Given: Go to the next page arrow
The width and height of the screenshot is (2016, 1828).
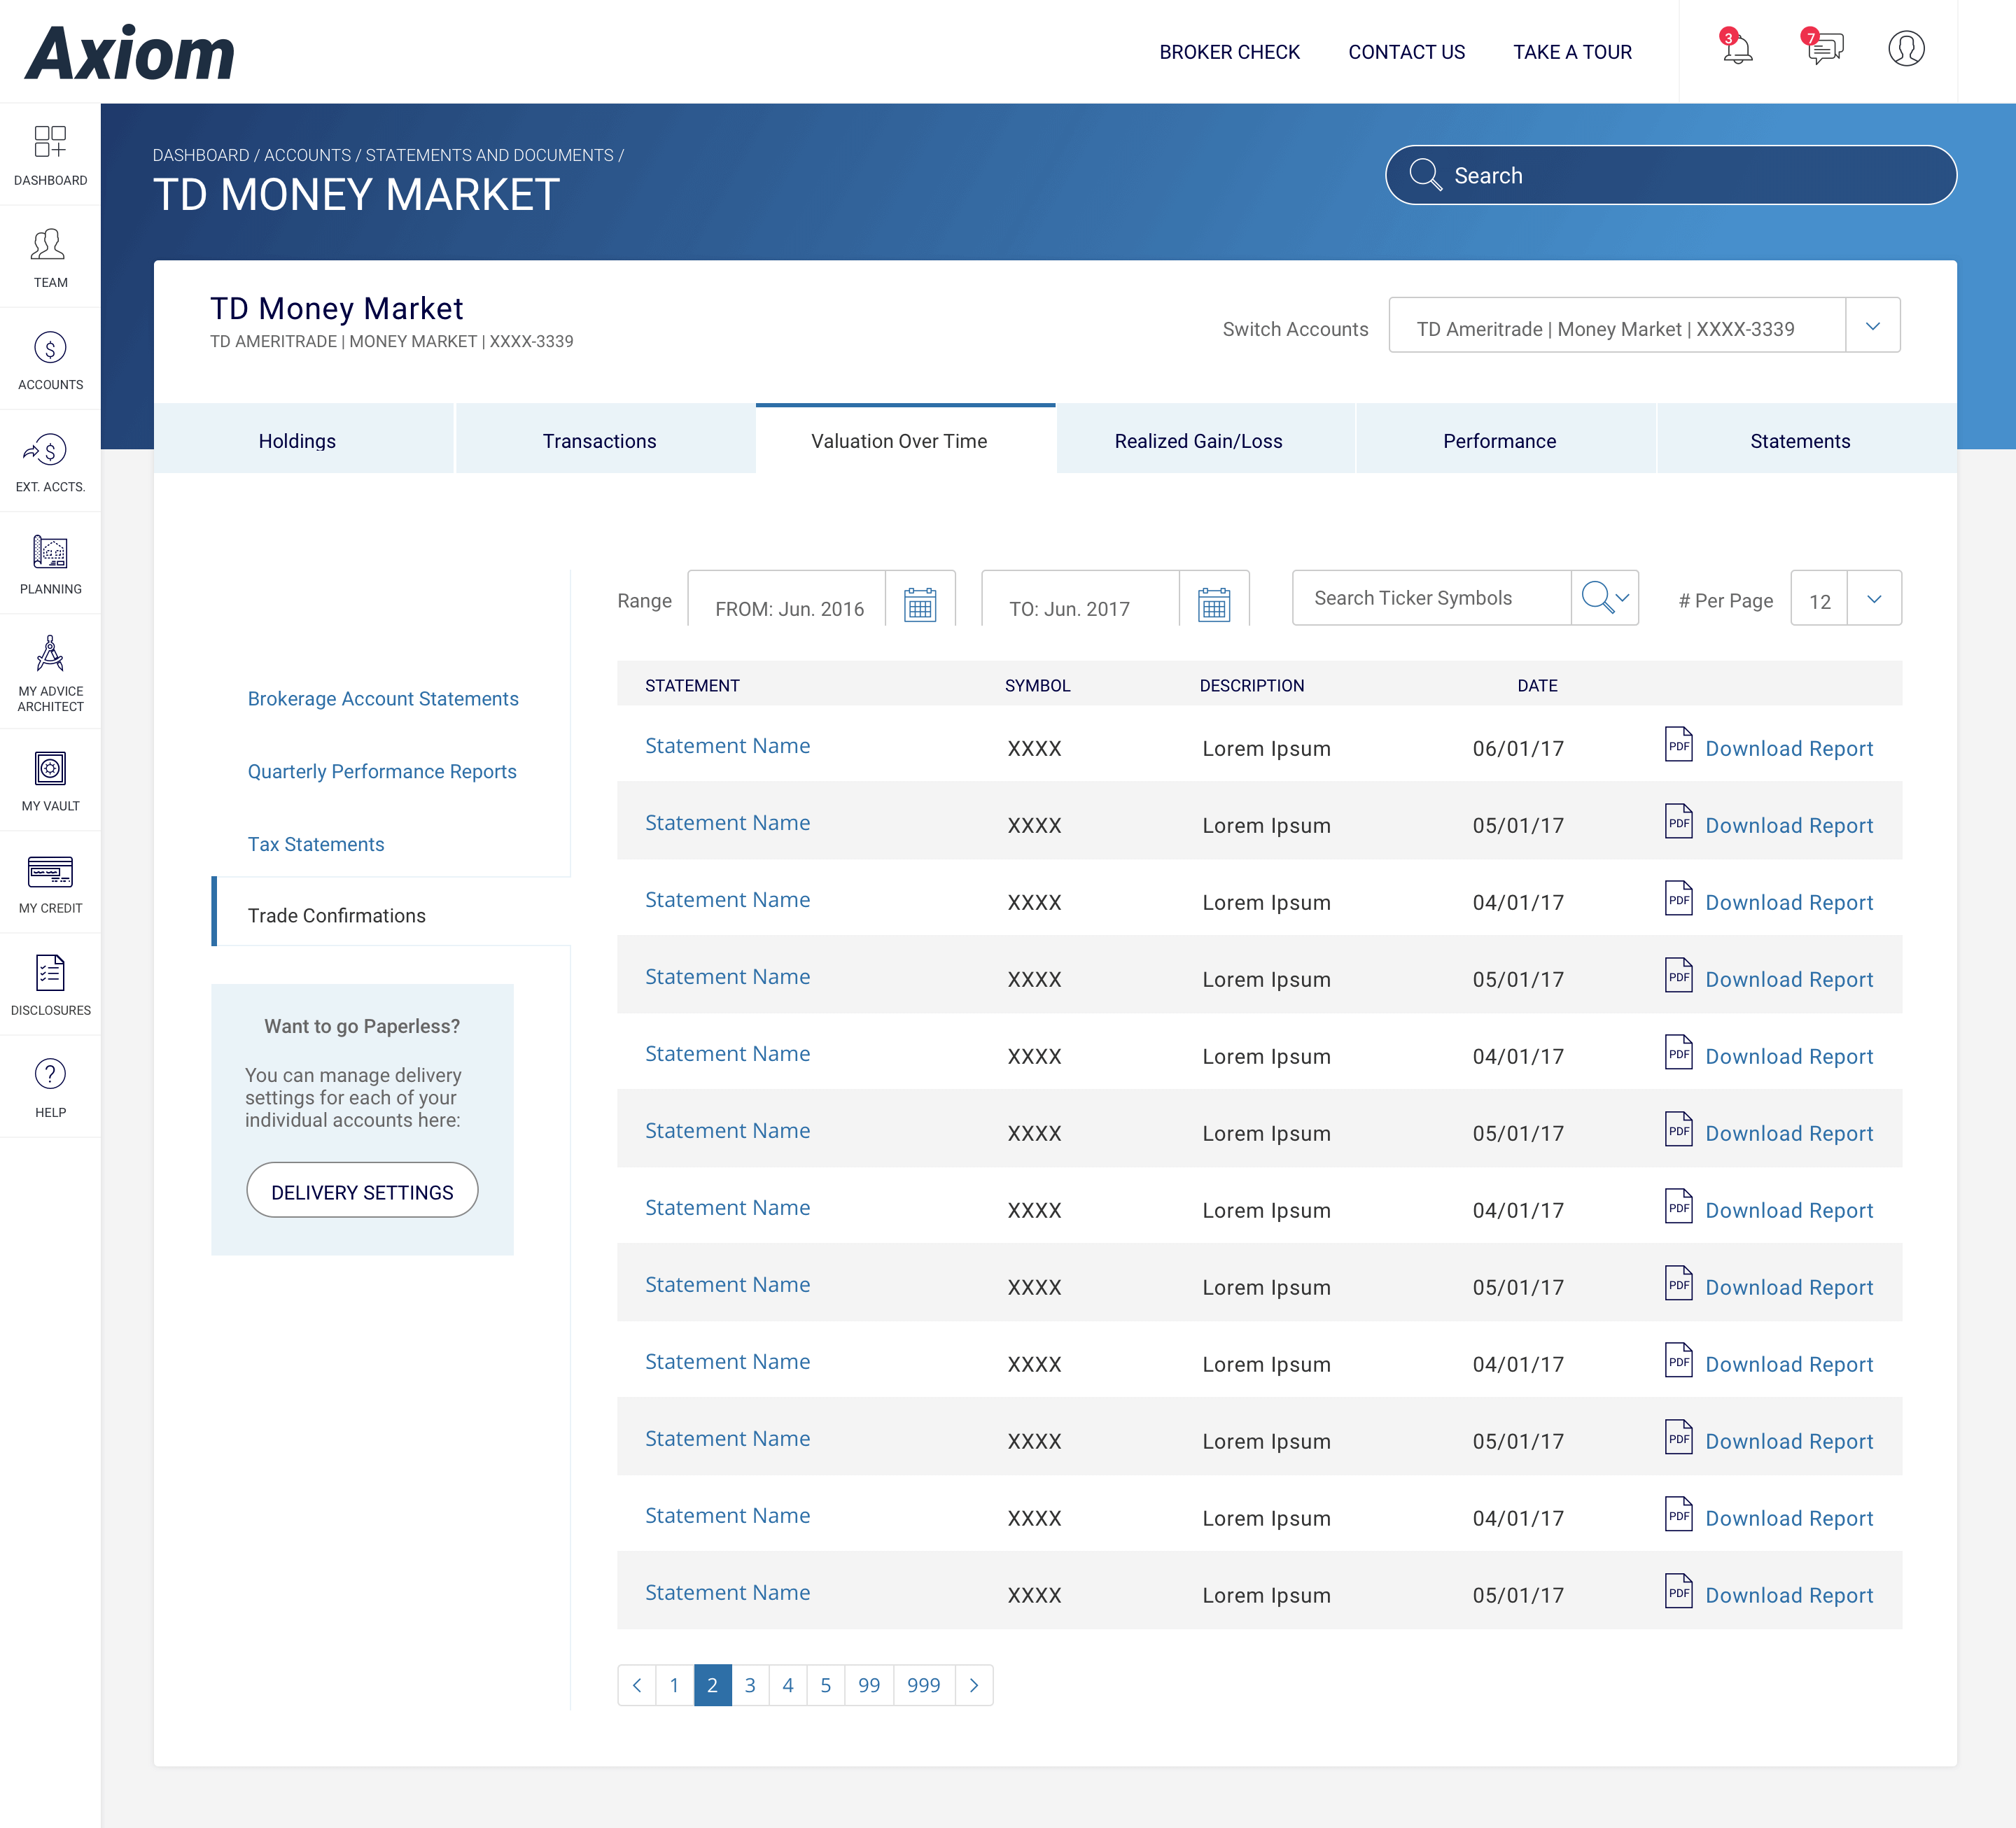Looking at the screenshot, I should click(974, 1685).
